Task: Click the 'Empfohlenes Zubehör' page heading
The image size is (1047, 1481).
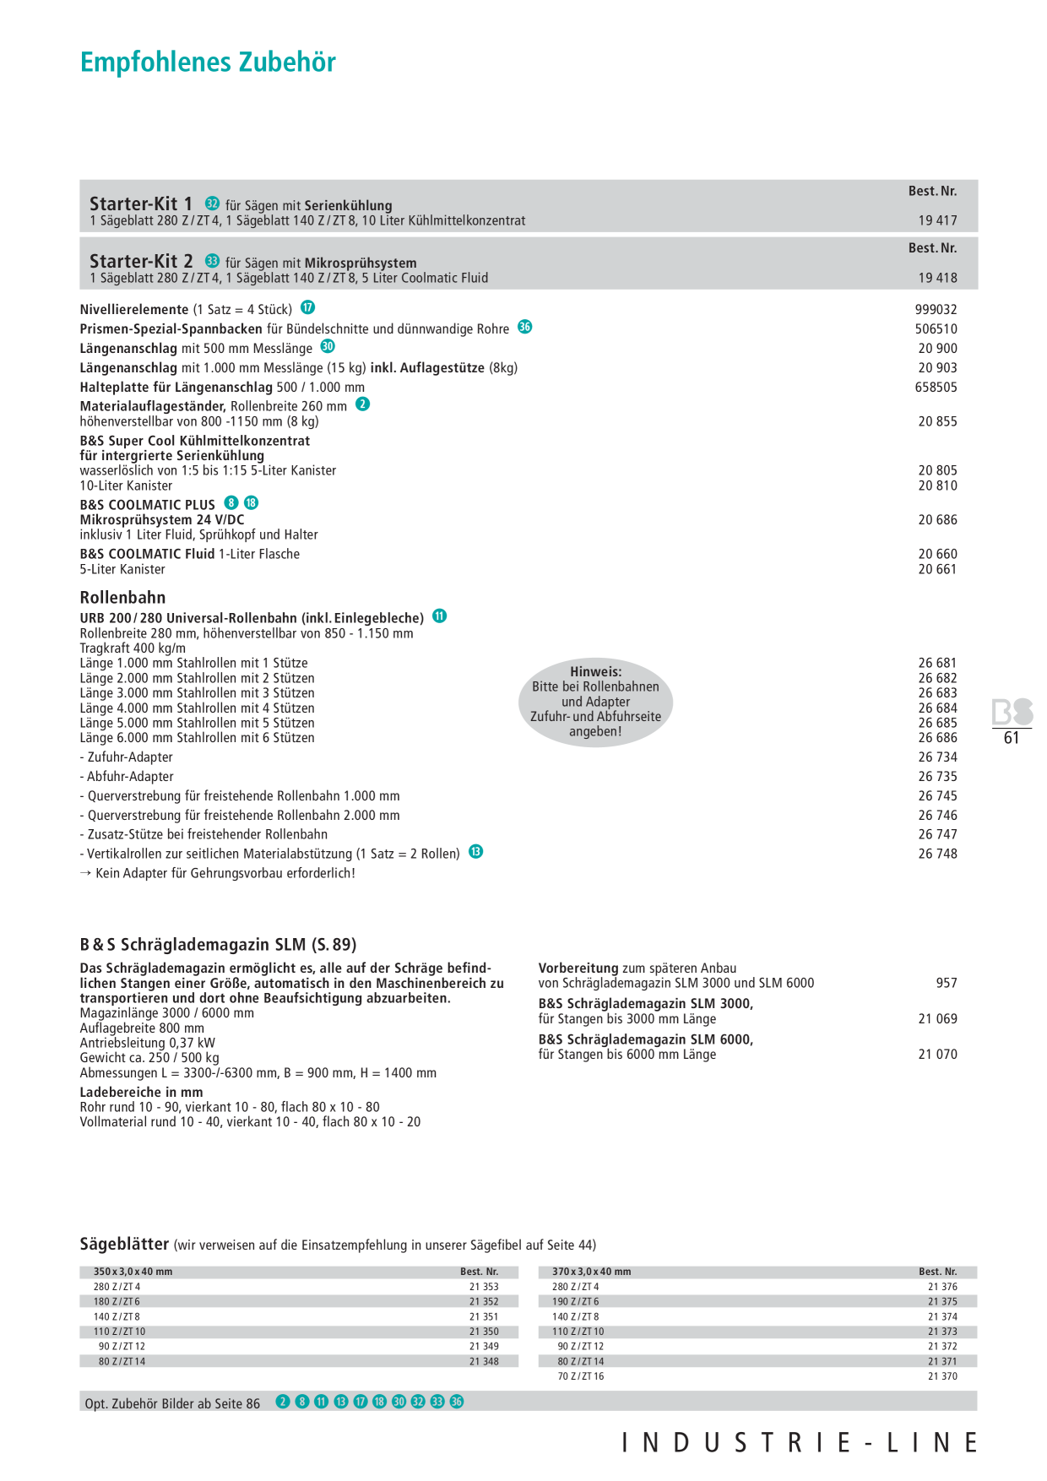Action: coord(208,62)
